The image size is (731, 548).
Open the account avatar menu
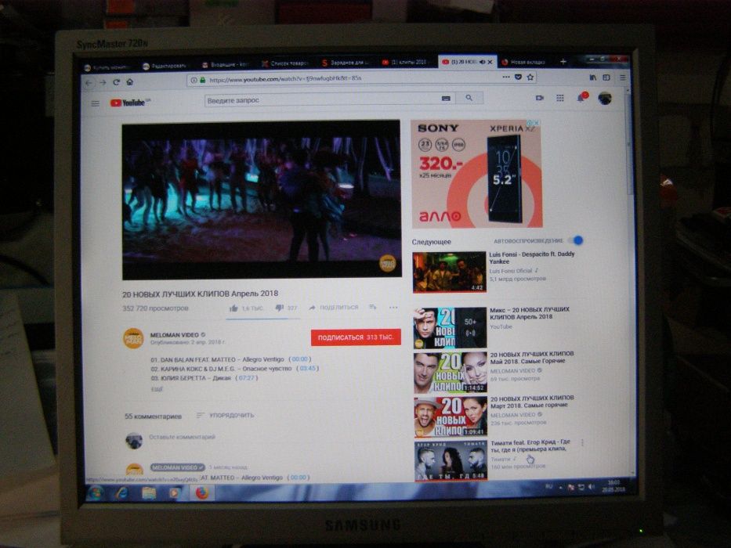(605, 99)
